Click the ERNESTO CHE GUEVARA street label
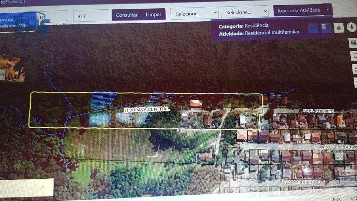357x201 pixels. tap(336, 147)
